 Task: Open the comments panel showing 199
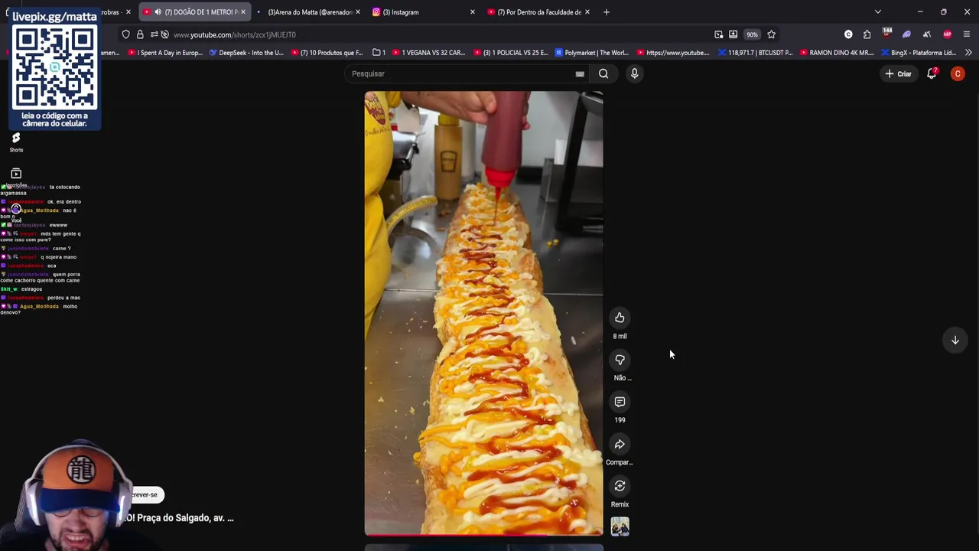coord(620,402)
